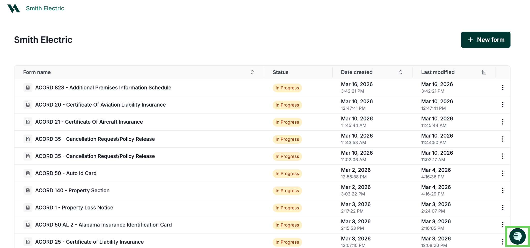Open ACORD 823 - Additional Premises Information Schedule
The height and width of the screenshot is (248, 530).
point(103,88)
